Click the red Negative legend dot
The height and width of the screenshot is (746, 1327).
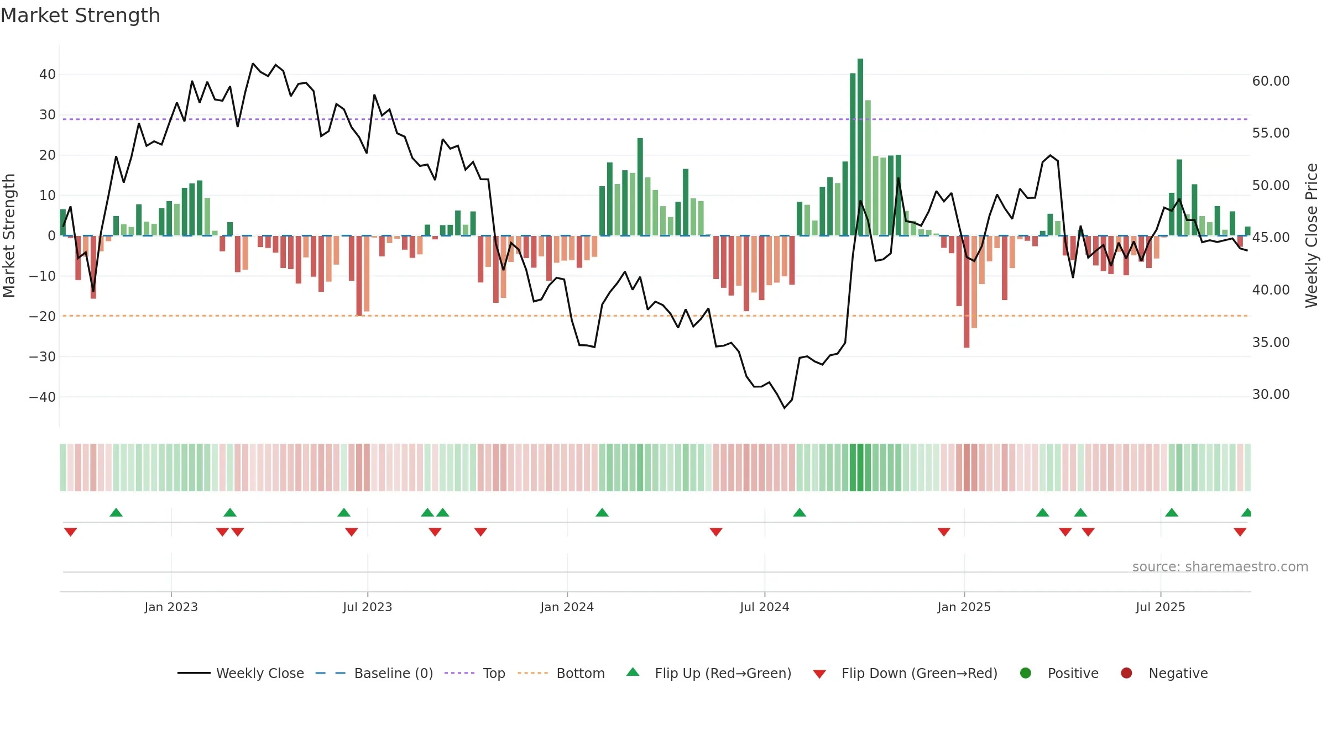[1126, 673]
